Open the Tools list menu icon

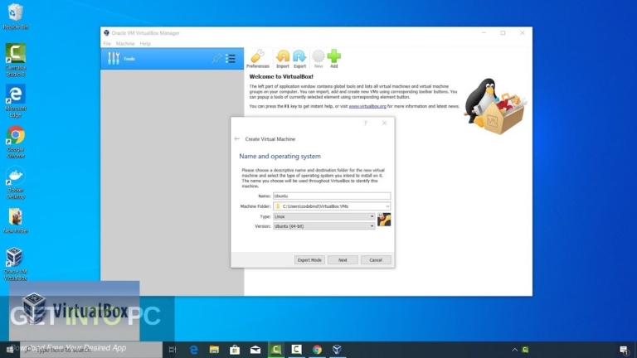pos(231,59)
